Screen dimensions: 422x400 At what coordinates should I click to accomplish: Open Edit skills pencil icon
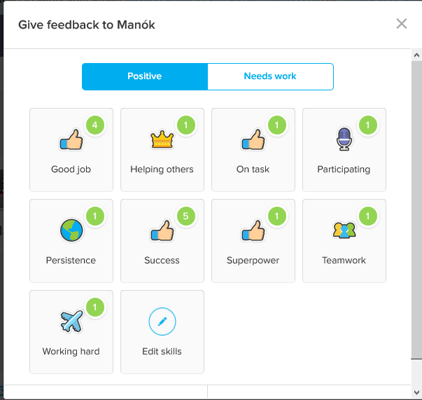pyautogui.click(x=162, y=322)
